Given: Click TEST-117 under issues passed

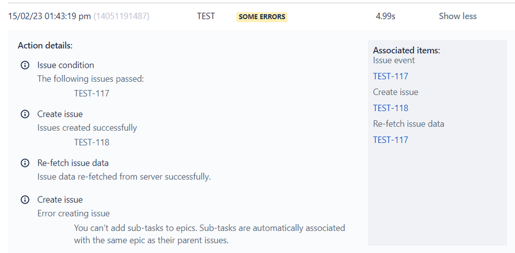Looking at the screenshot, I should tap(92, 94).
